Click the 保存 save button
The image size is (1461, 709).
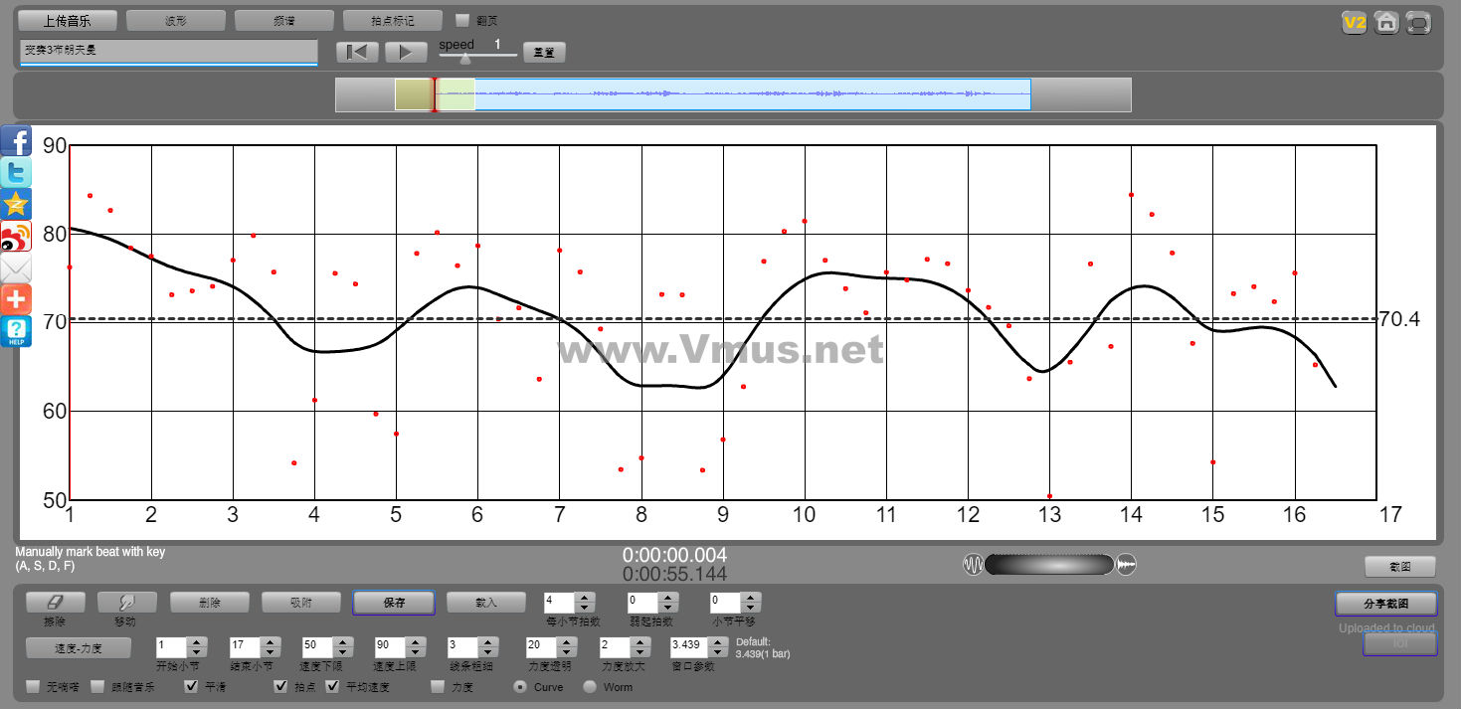(x=393, y=603)
